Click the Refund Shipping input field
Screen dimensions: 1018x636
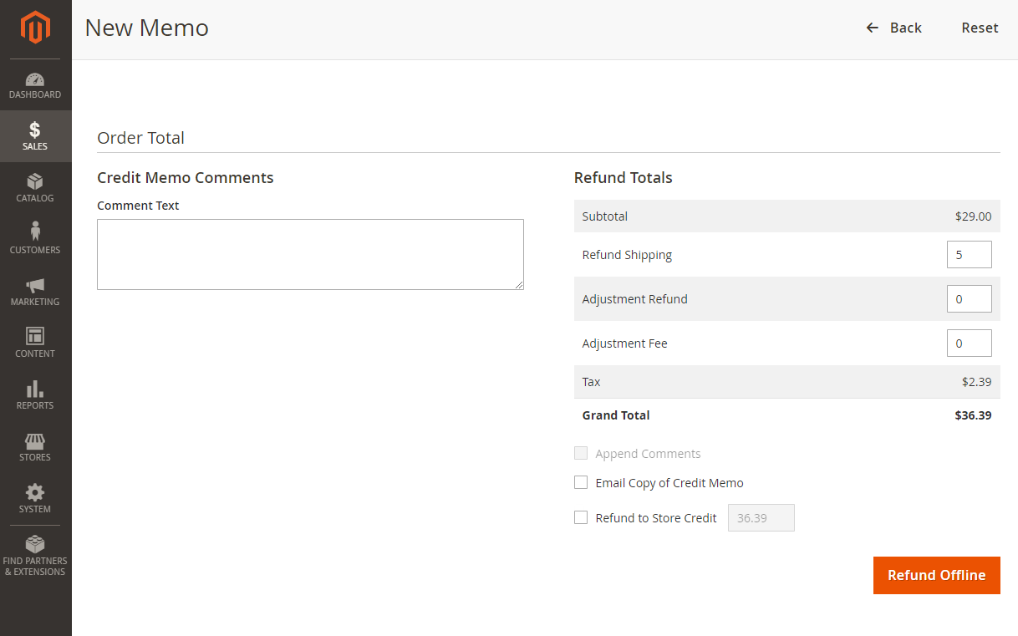tap(970, 255)
